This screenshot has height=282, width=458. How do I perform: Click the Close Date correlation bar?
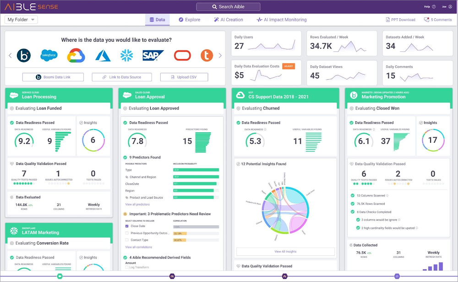coord(196,227)
